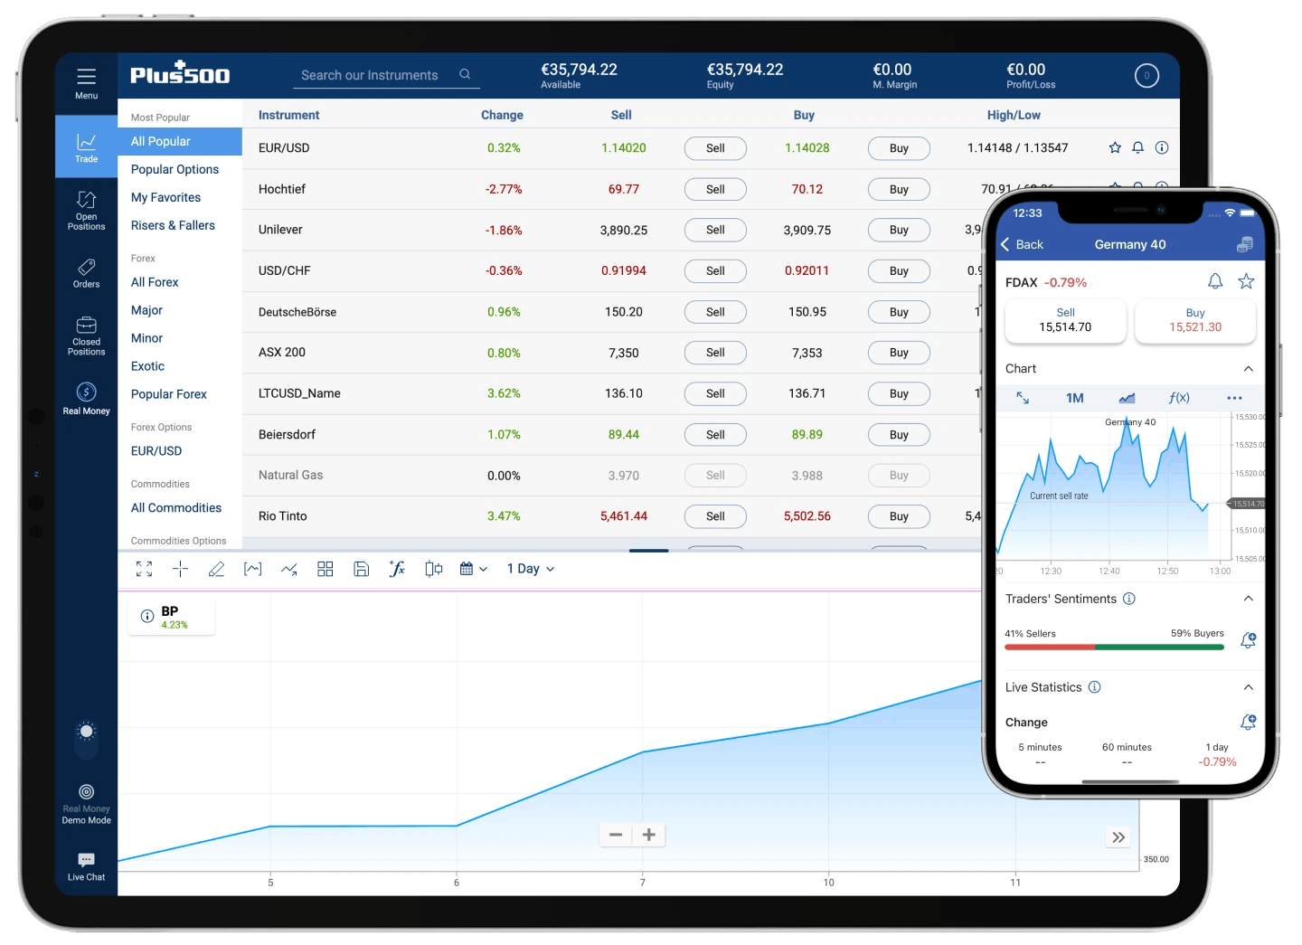Open the EUR/USD instrument info icon
The width and height of the screenshot is (1302, 945).
point(1162,147)
